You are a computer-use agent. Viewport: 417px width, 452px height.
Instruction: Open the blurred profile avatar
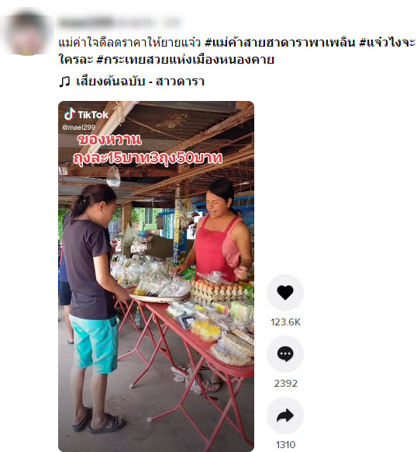(x=27, y=33)
